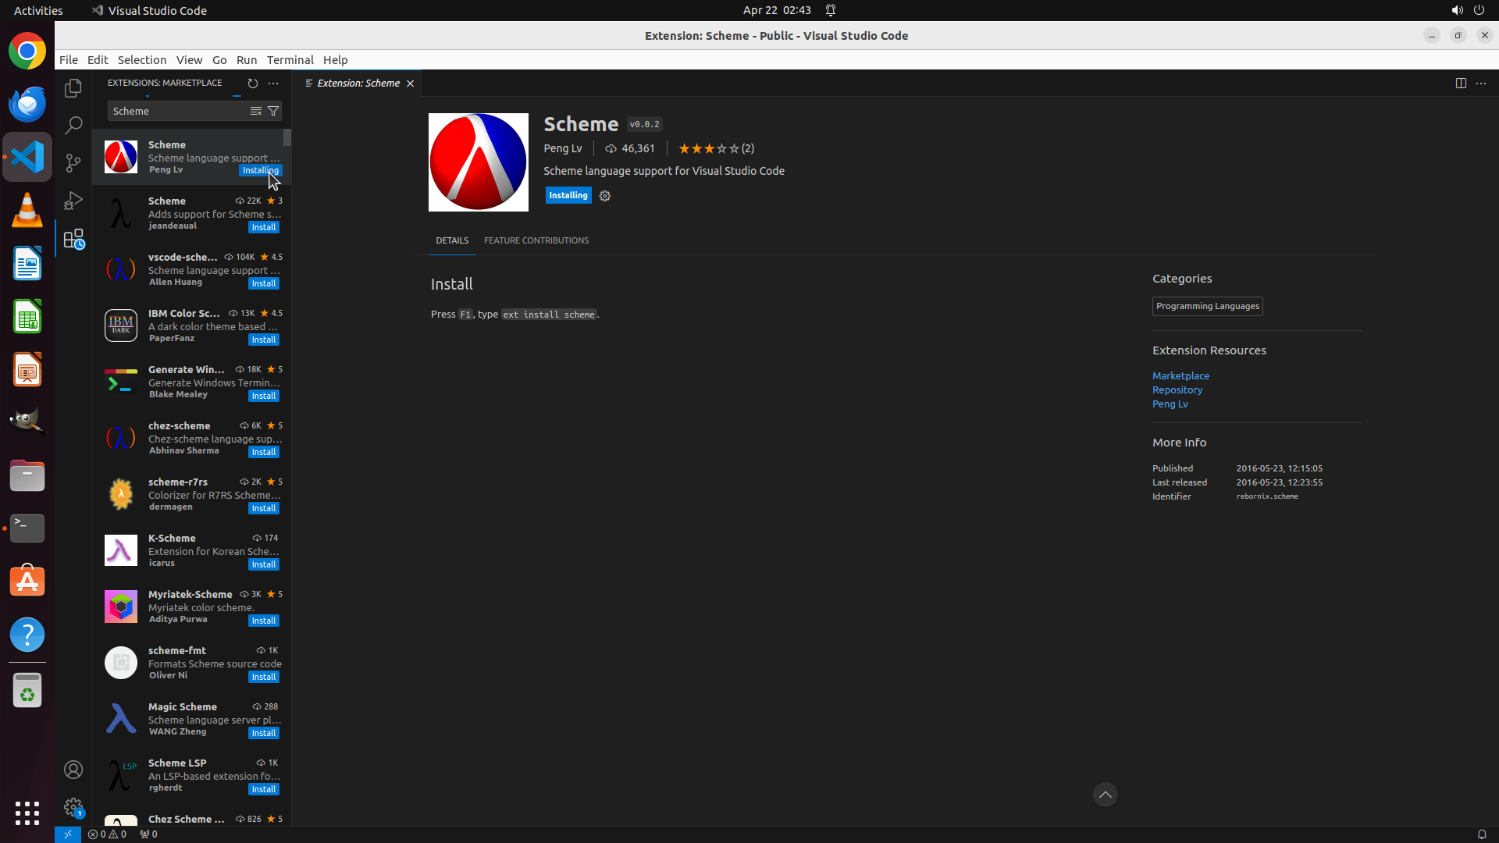Open the remote window status bar indicator
Image resolution: width=1499 pixels, height=843 pixels.
[67, 834]
